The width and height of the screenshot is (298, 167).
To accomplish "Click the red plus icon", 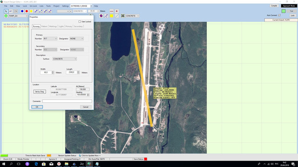I will coord(117,11).
